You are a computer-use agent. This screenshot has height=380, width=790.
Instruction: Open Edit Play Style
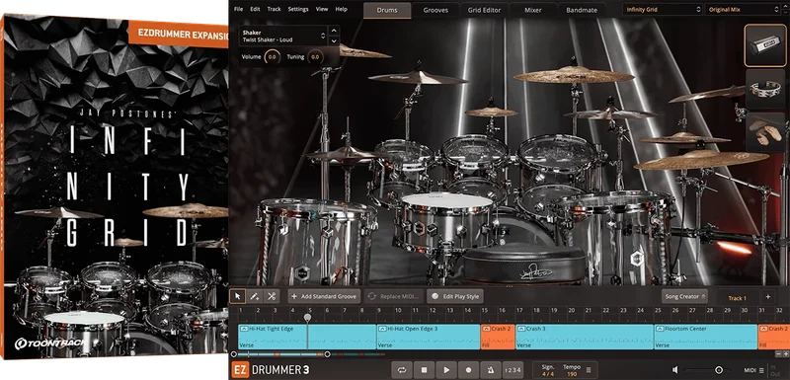tap(455, 296)
